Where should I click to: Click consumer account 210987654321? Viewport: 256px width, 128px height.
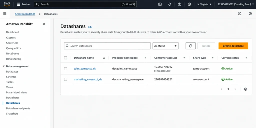click(163, 79)
